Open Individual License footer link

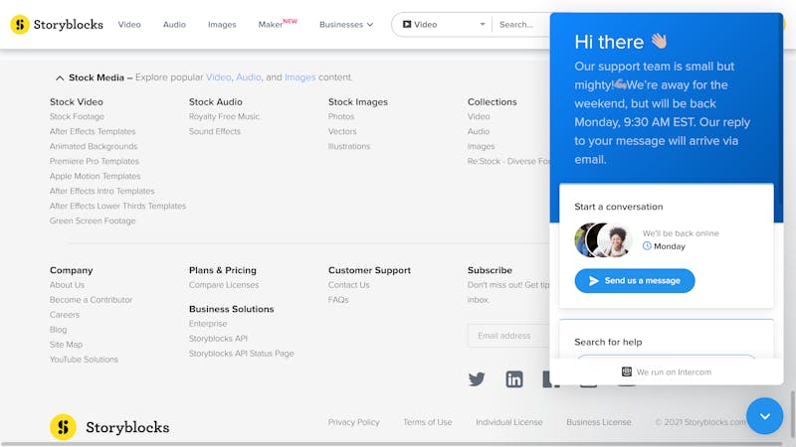[x=509, y=422]
